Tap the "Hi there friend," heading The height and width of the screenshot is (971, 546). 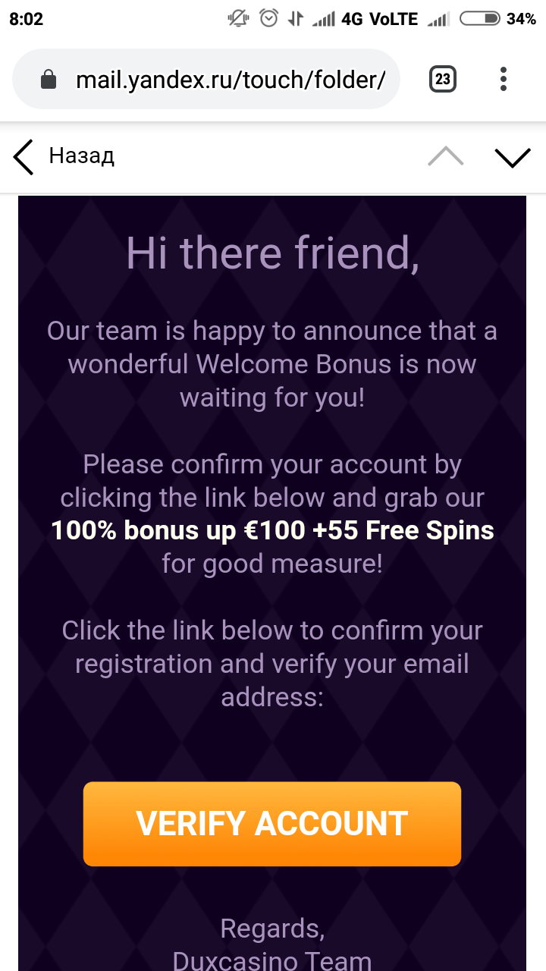coord(272,252)
